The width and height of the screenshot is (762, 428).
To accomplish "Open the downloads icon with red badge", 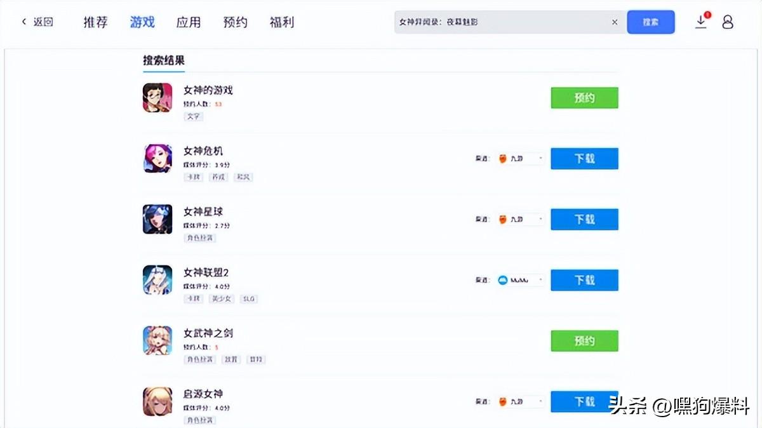I will click(x=702, y=22).
